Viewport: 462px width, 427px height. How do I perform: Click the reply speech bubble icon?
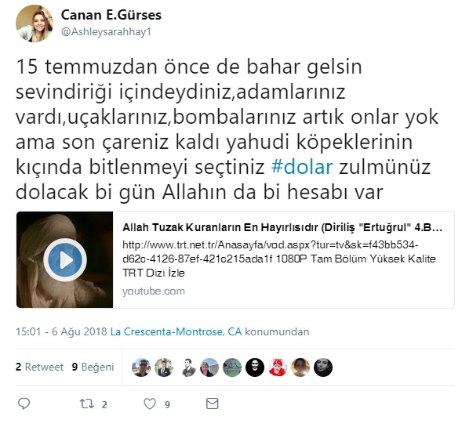(24, 403)
